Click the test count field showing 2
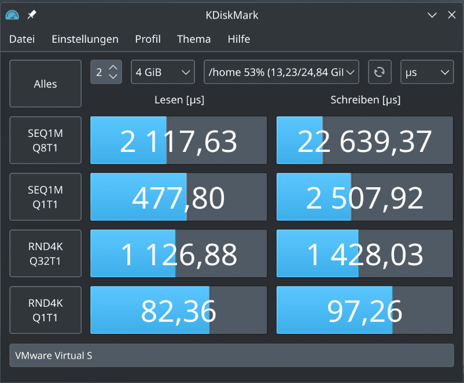 [x=100, y=72]
